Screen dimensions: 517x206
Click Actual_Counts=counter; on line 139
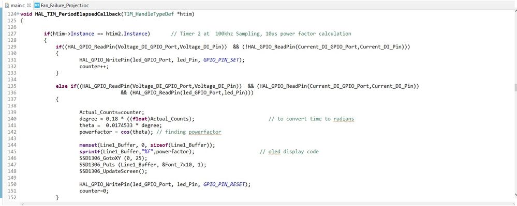coord(112,112)
